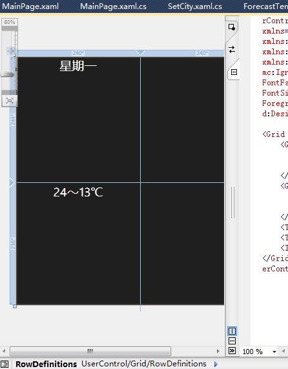The height and width of the screenshot is (369, 288).
Task: Click the design surface scroll-right arrow
Action: 218,351
